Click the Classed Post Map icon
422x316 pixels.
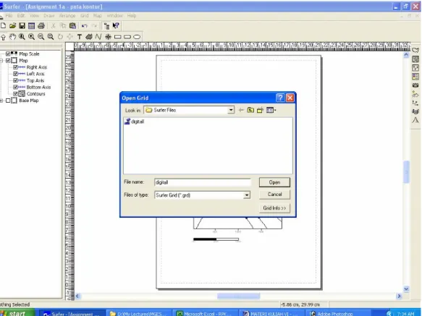(415, 77)
